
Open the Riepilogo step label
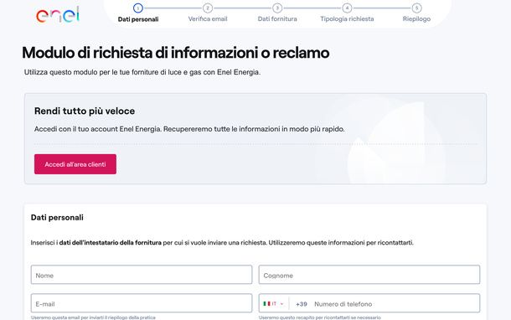click(x=416, y=19)
